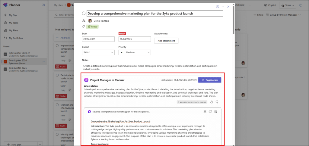Select pinned plan Solu Jupiter 2025

(x=24, y=69)
